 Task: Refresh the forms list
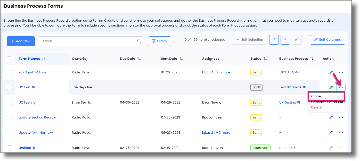click(x=274, y=40)
